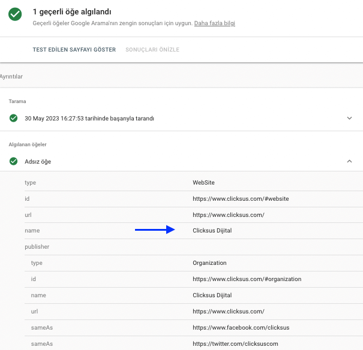Click the Organization type value
Screen dimensions: 363x350
pyautogui.click(x=209, y=263)
